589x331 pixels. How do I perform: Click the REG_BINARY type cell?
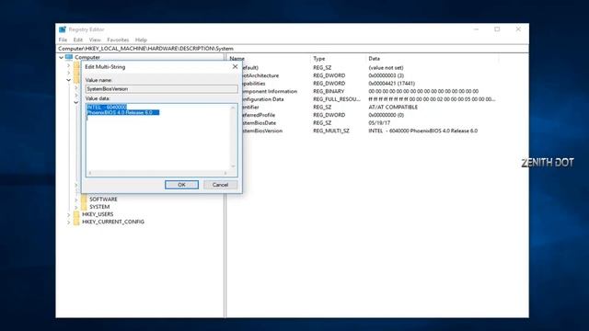(329, 91)
